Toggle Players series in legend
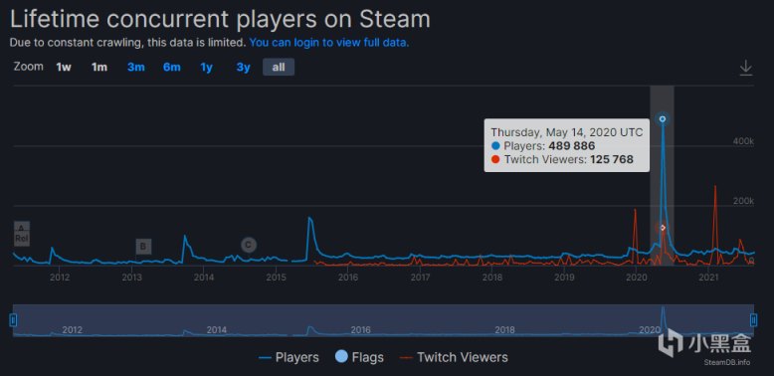 pyautogui.click(x=289, y=357)
